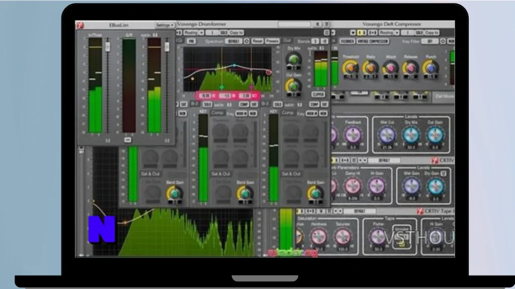Click the button under the Dynaformer output meter
Viewport: 515px width, 289px height.
pyautogui.click(x=318, y=94)
